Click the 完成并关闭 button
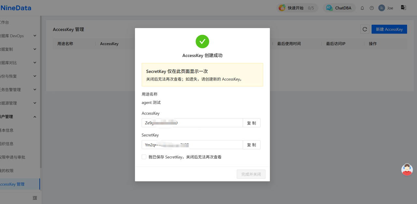This screenshot has width=417, height=204. [x=251, y=174]
